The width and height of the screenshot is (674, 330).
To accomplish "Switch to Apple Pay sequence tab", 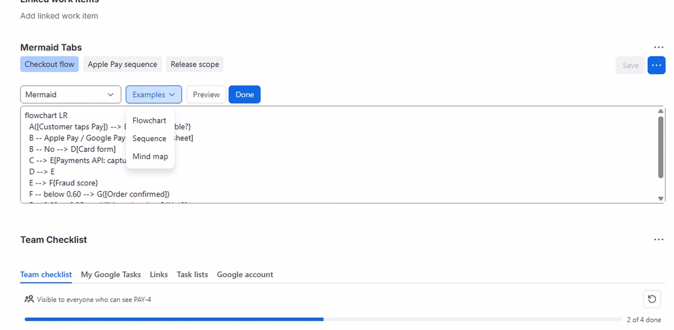I will 122,64.
